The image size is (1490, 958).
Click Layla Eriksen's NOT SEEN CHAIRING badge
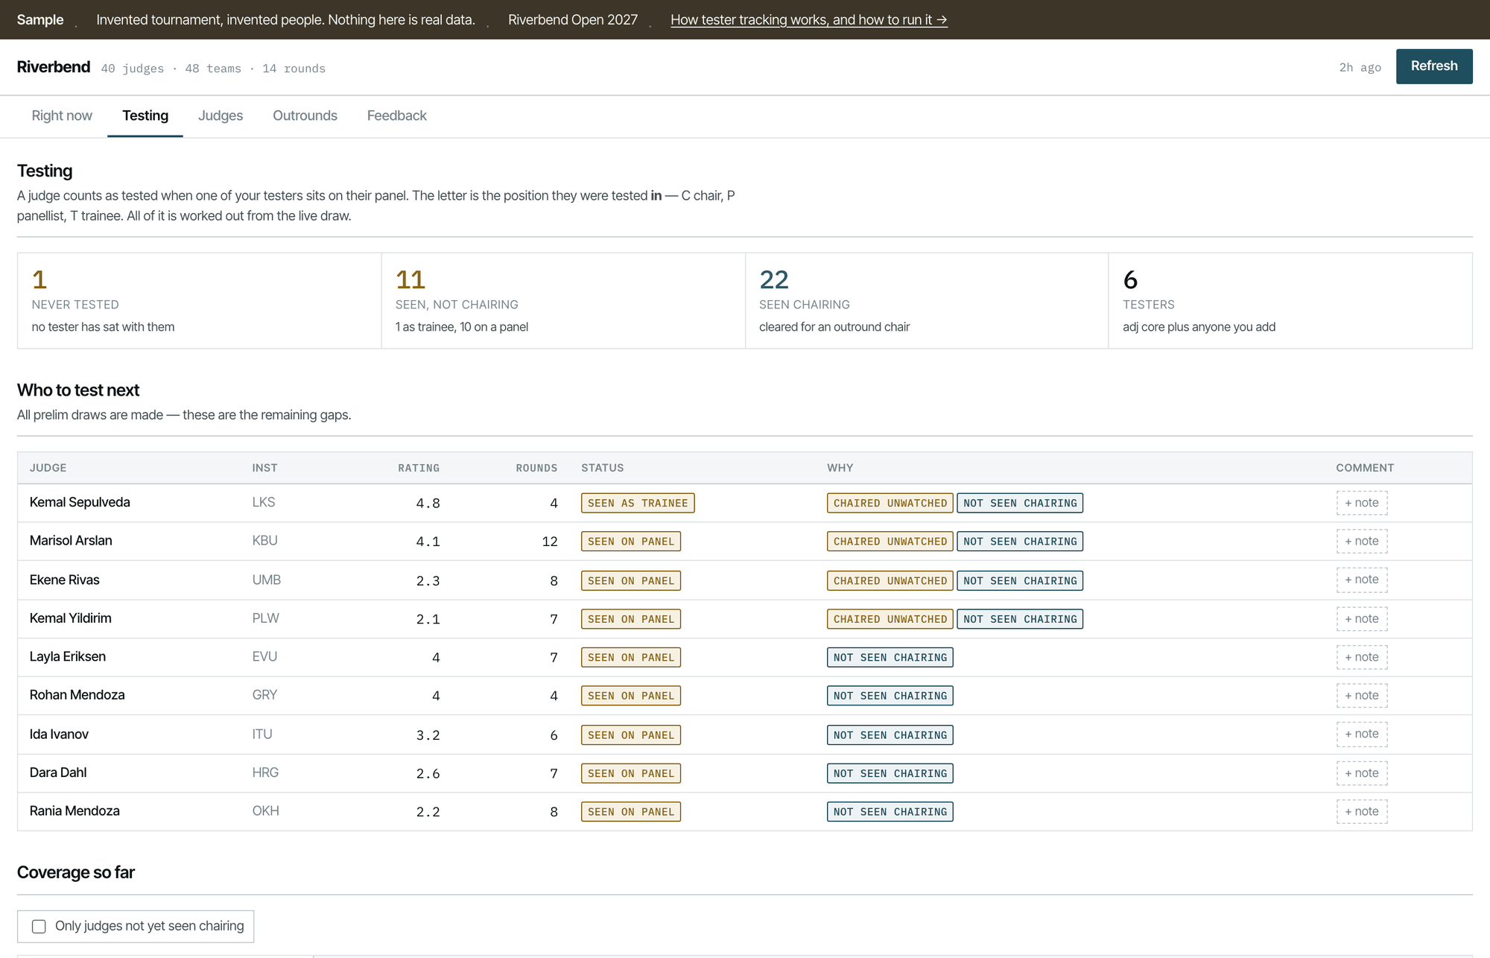click(890, 657)
